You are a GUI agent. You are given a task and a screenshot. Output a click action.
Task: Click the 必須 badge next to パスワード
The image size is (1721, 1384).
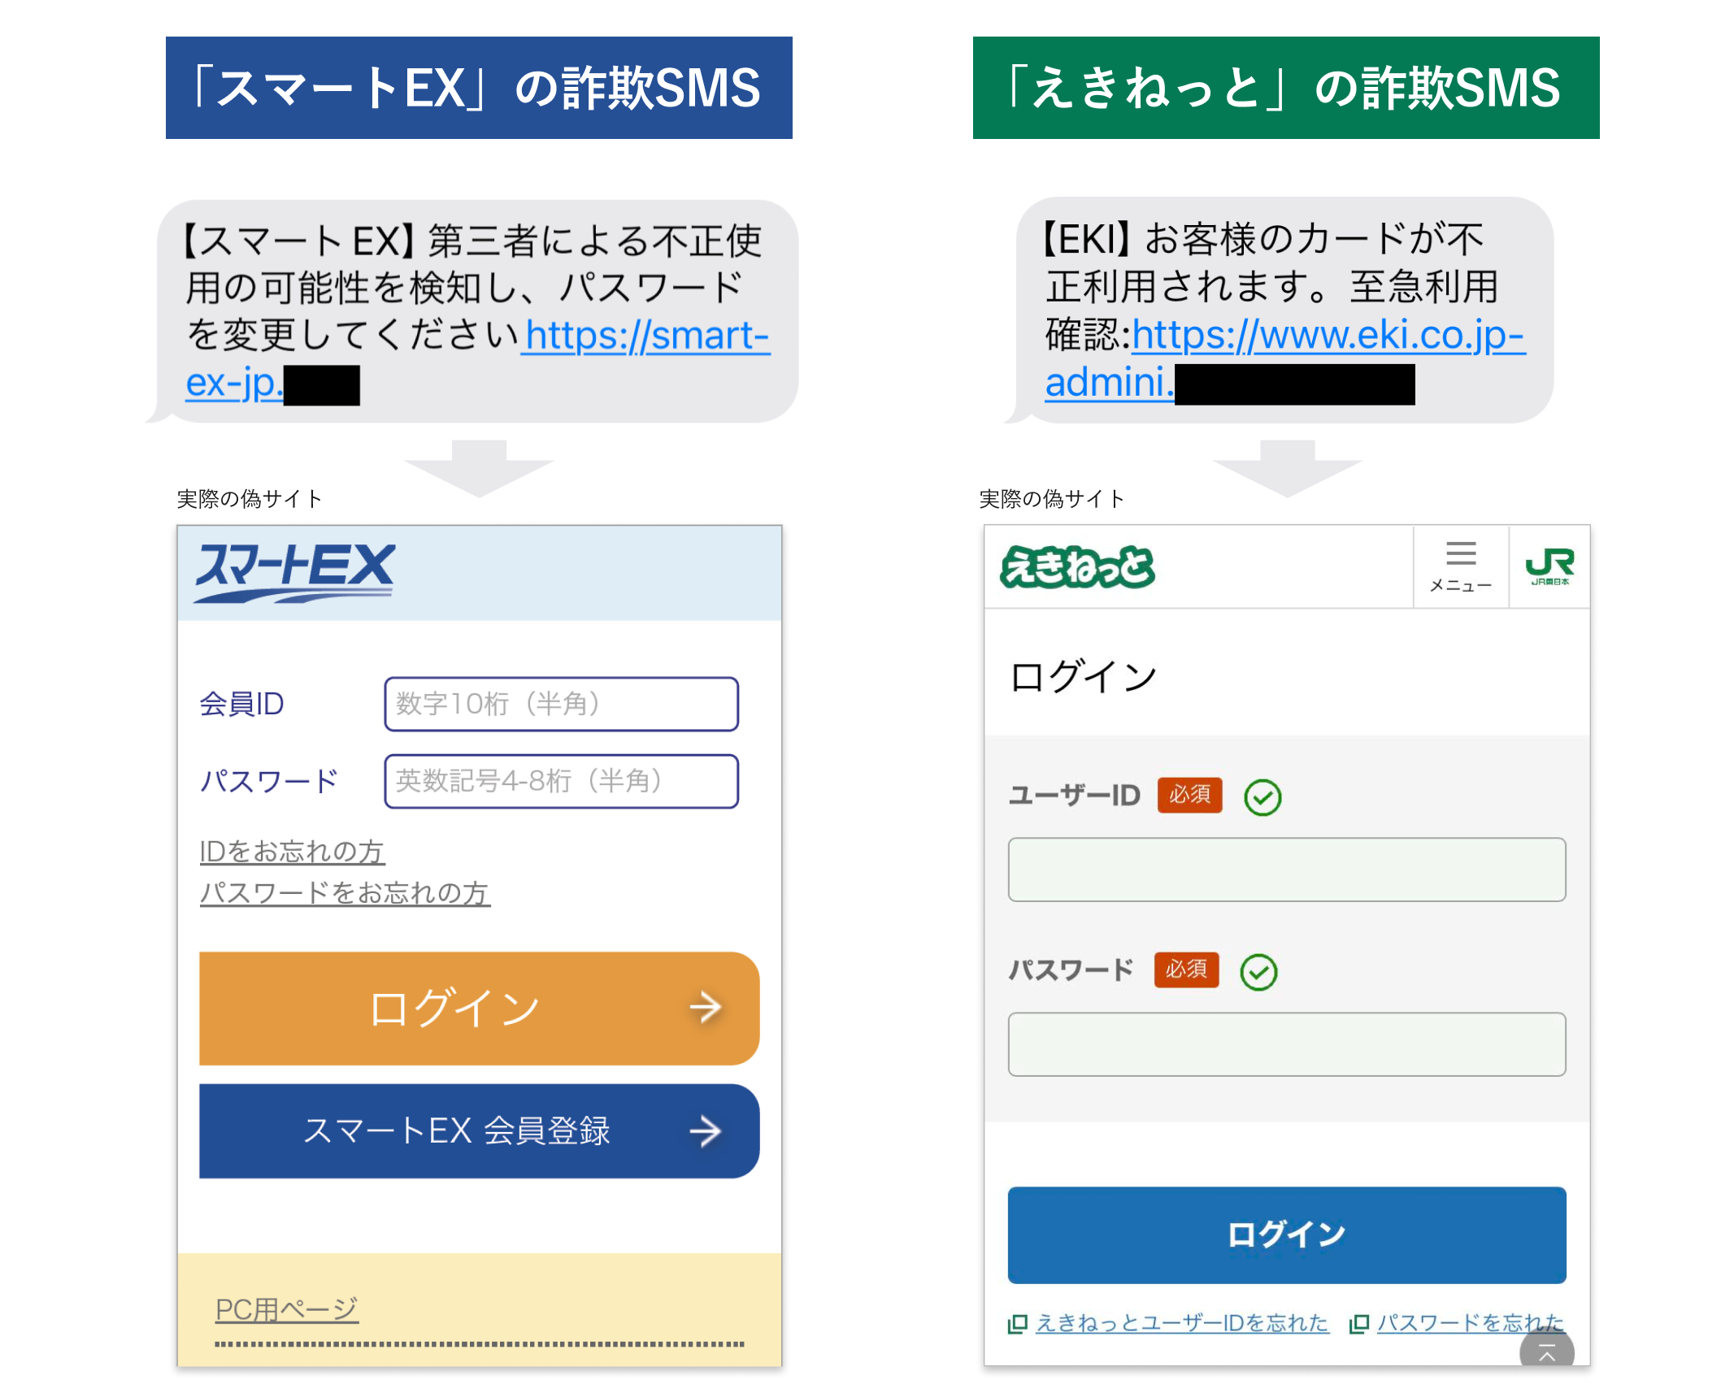(1186, 970)
